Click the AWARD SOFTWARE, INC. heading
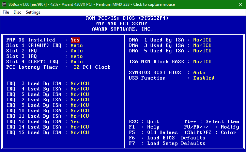This screenshot has height=152, width=246. [123, 29]
